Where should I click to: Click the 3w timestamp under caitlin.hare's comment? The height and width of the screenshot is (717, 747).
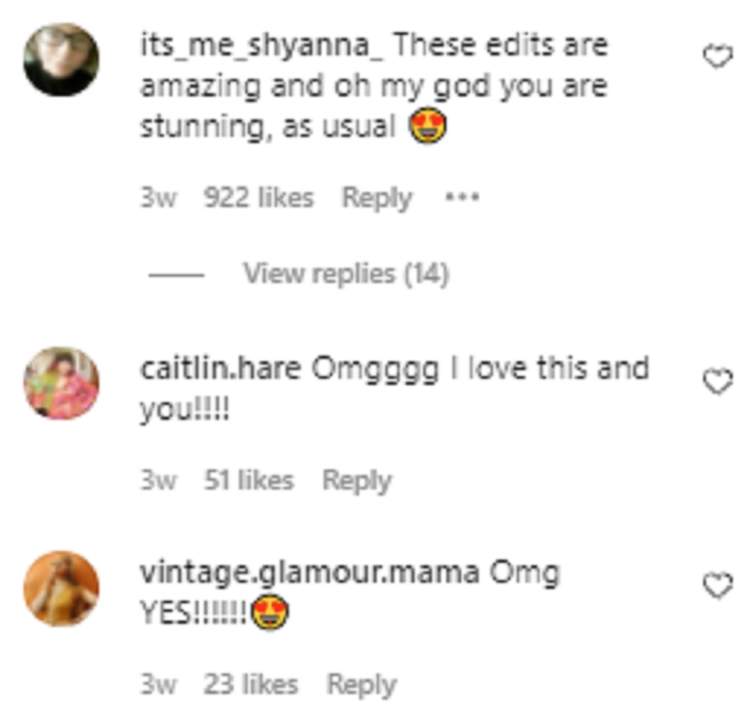pos(158,481)
